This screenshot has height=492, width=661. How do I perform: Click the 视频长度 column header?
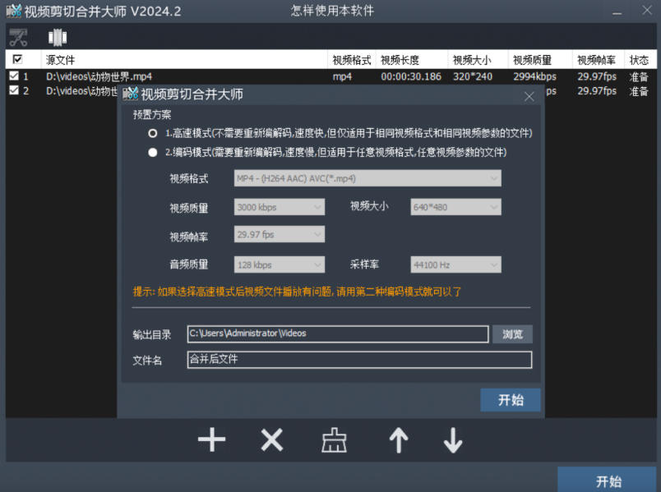tap(411, 59)
